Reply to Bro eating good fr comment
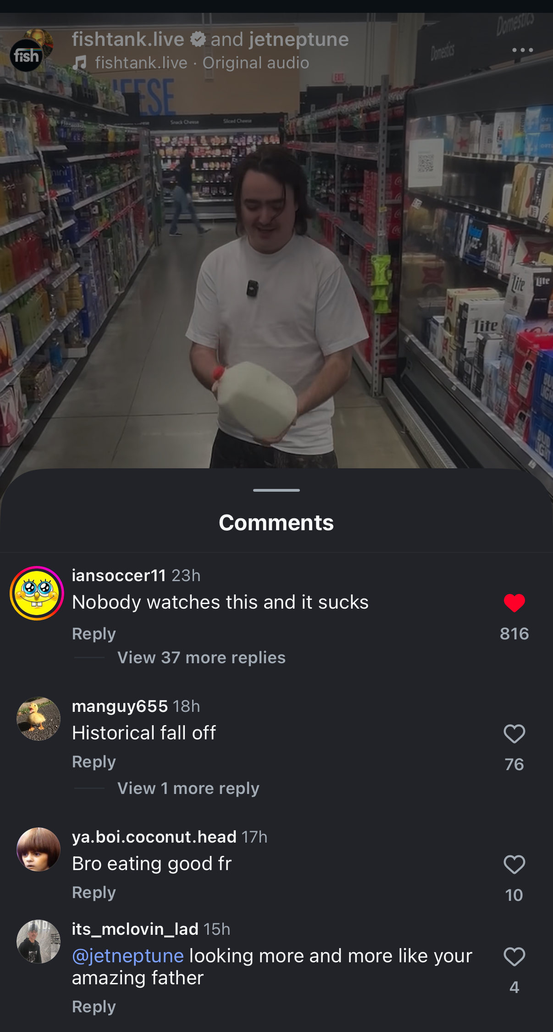The height and width of the screenshot is (1032, 553). click(94, 892)
